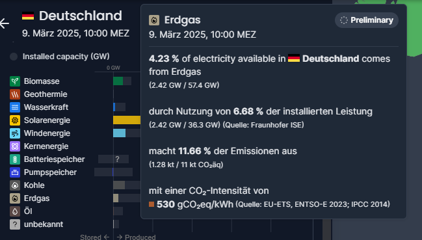Click the Wasserkraft waves icon
422x240 pixels.
coord(15,107)
